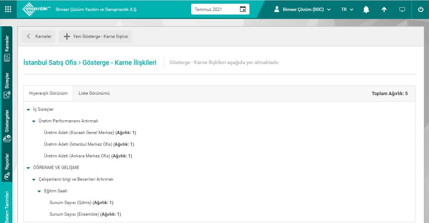
Task: Click the user profile icon
Action: point(277,9)
